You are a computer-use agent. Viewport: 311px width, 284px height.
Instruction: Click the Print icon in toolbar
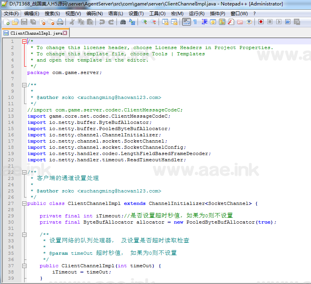click(60, 22)
